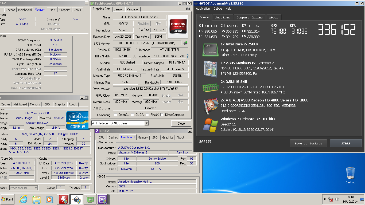The image size is (365, 205).
Task: Click the Windows logo icon in Aquamark
Action: (x=210, y=125)
